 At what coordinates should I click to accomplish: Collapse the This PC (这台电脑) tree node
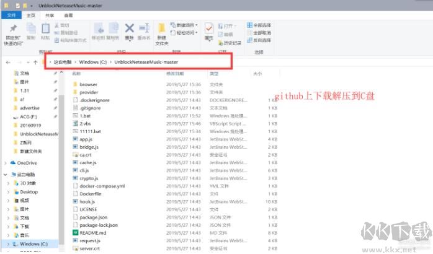7,175
